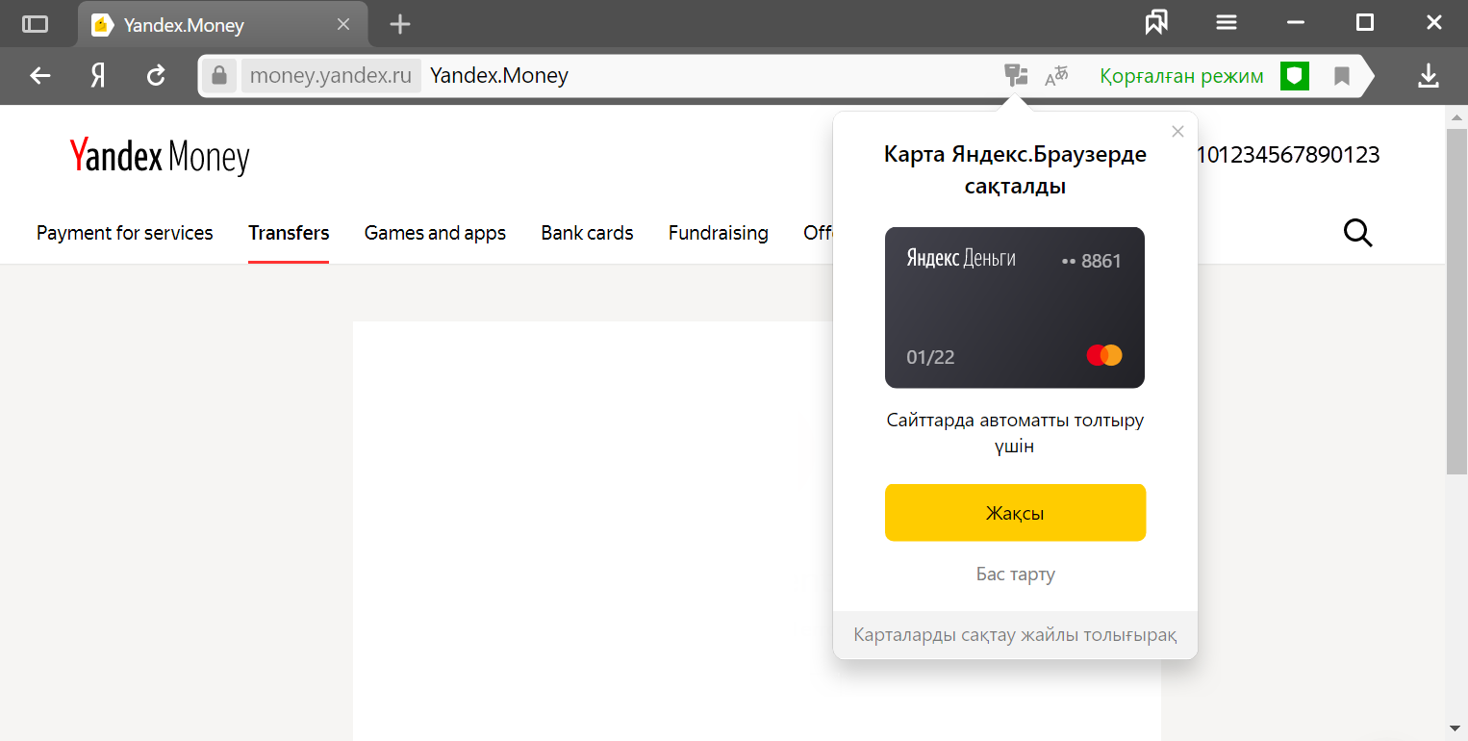Toggle the side panel icon
Image resolution: width=1468 pixels, height=741 pixels.
pyautogui.click(x=35, y=24)
